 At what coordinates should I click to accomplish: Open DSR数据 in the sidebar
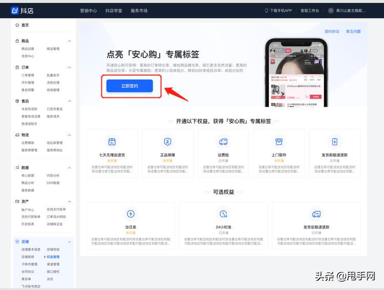[x=53, y=183]
